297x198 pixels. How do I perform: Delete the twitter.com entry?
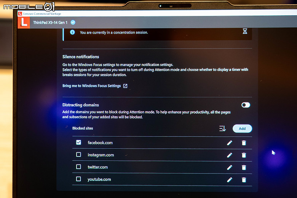(x=244, y=168)
